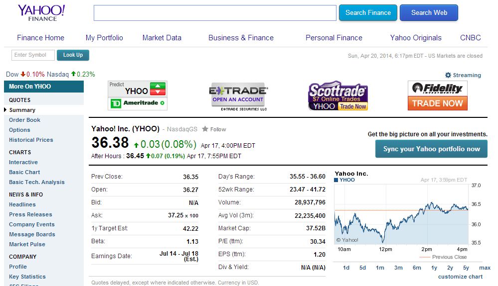Select the 1d chart range
Viewport: 498px width, 286px height.
346,268
